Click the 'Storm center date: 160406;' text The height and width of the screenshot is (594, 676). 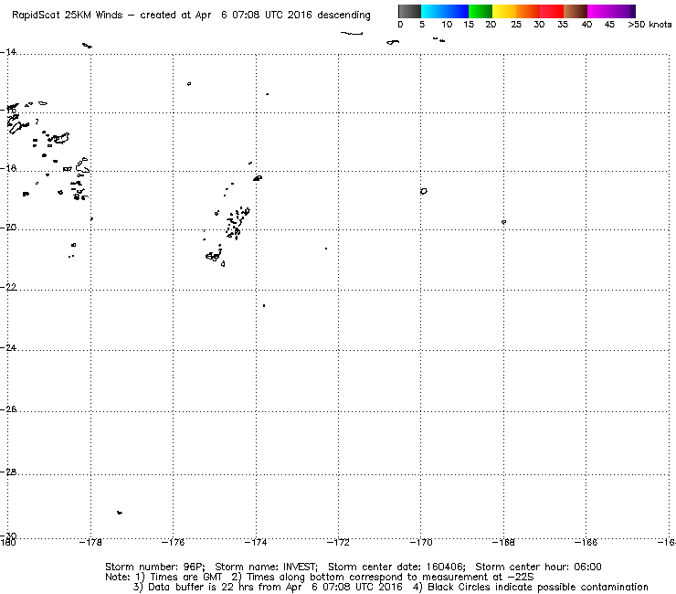pyautogui.click(x=396, y=567)
